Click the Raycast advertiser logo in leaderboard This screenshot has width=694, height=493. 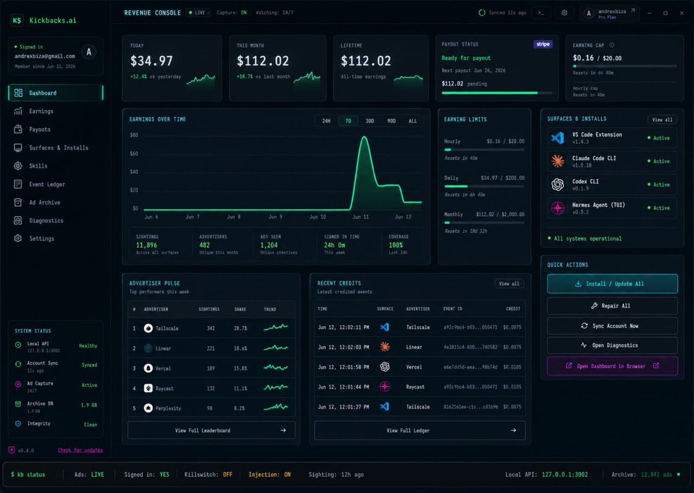pyautogui.click(x=148, y=388)
